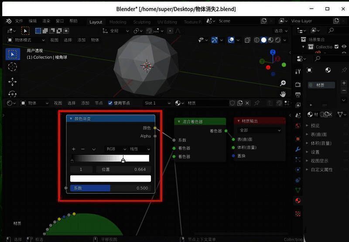Screen dimensions: 349x242
Task: Open the Scene properties tab
Action: [298, 115]
